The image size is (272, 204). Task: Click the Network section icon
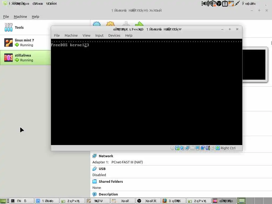pyautogui.click(x=95, y=156)
